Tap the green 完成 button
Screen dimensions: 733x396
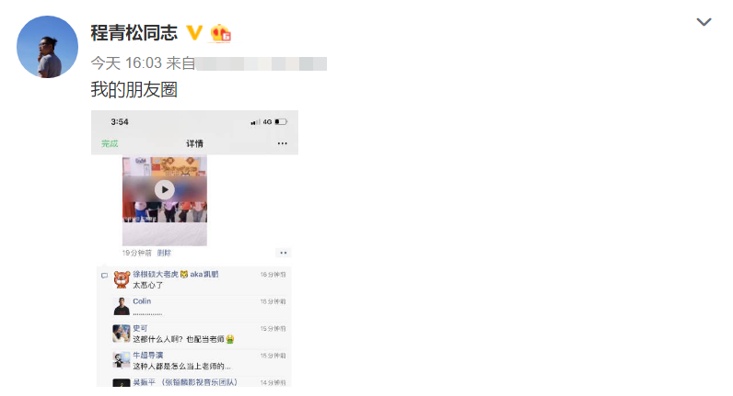click(110, 143)
